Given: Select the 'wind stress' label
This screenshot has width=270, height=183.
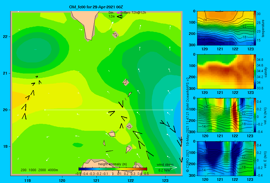Looking at the screenshot, I should coord(165,164).
